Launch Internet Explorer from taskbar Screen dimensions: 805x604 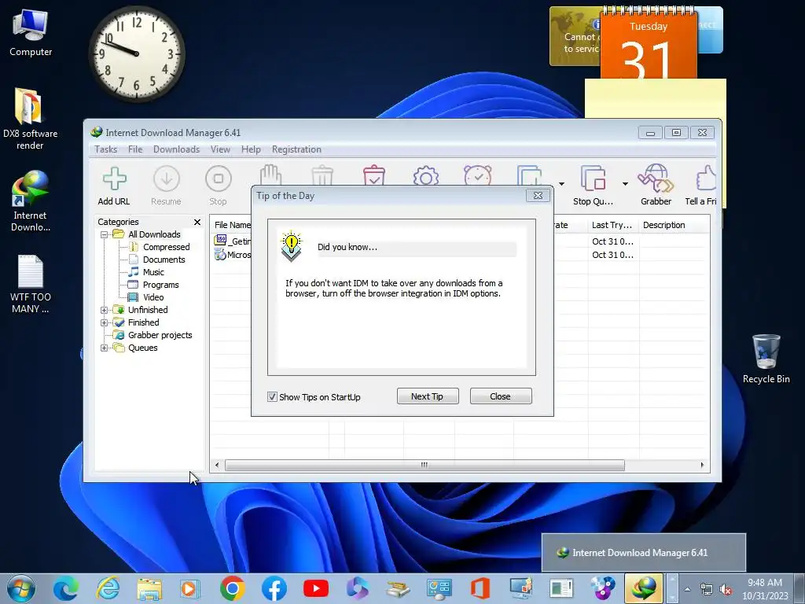click(x=108, y=588)
